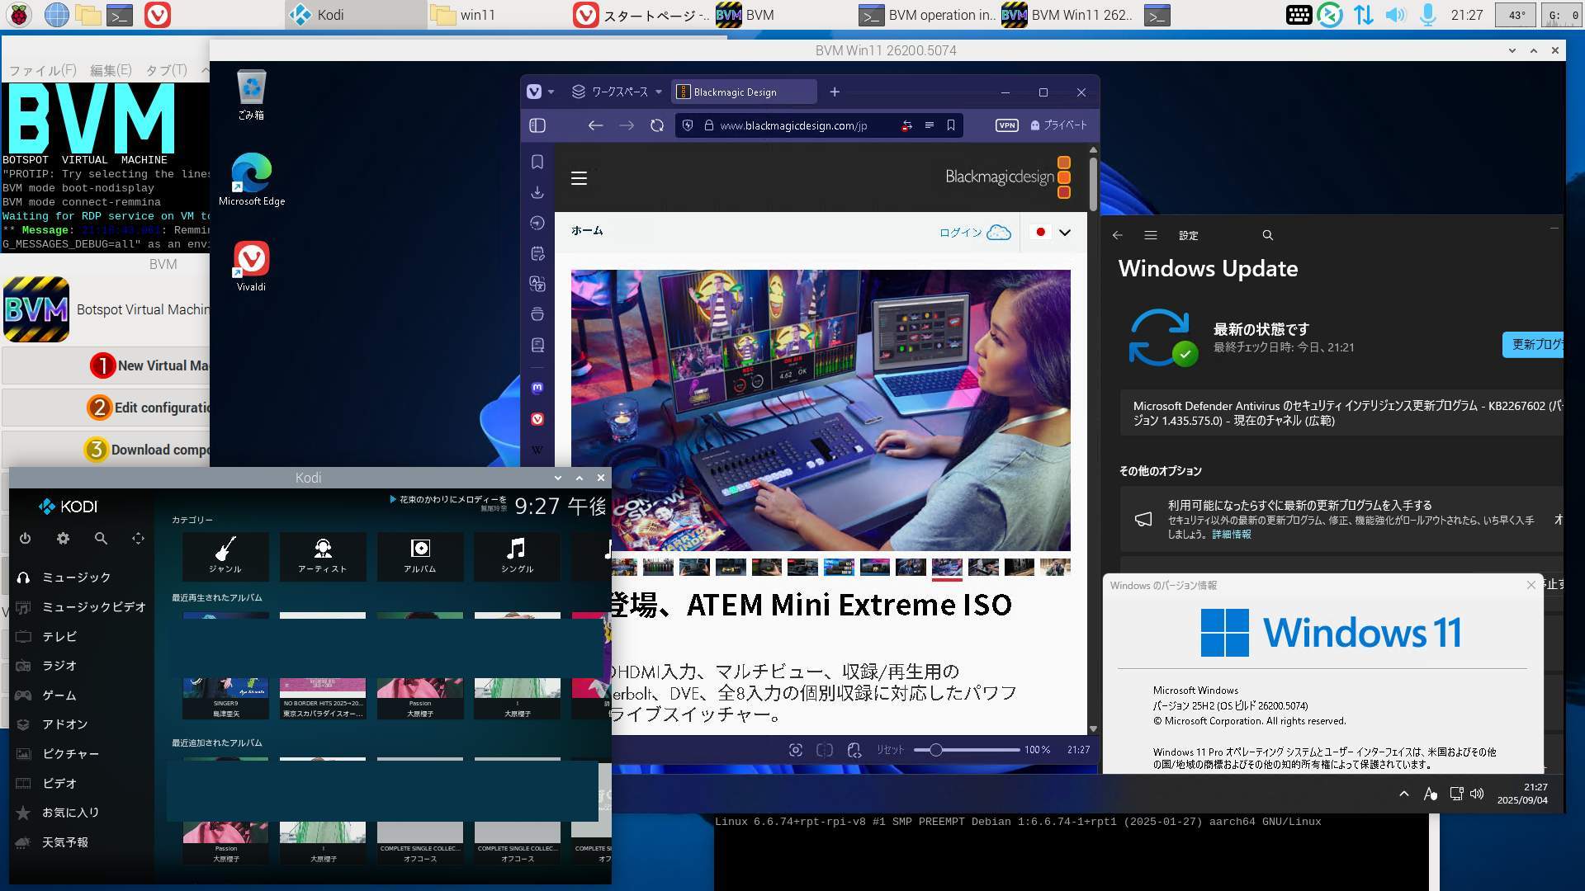Capture page screenshot from status bar

pos(795,750)
